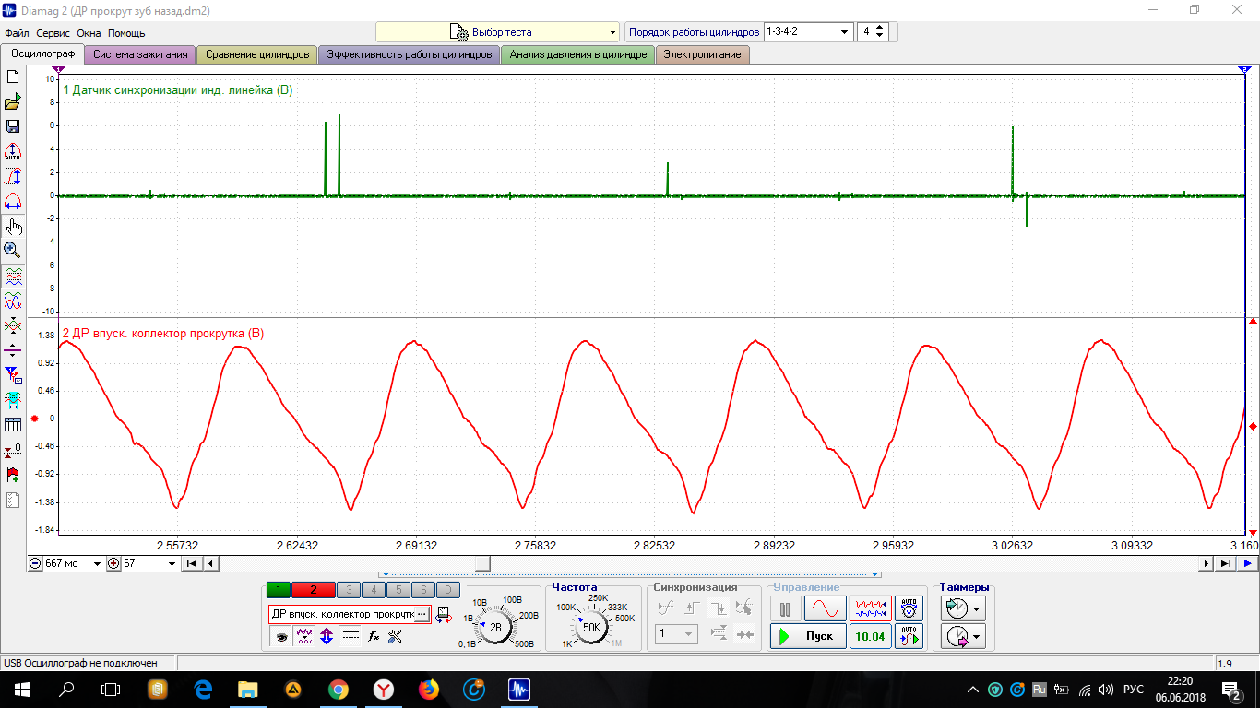Click the ellipsis button of the channel name field
Viewport: 1260px width, 708px height.
(422, 614)
